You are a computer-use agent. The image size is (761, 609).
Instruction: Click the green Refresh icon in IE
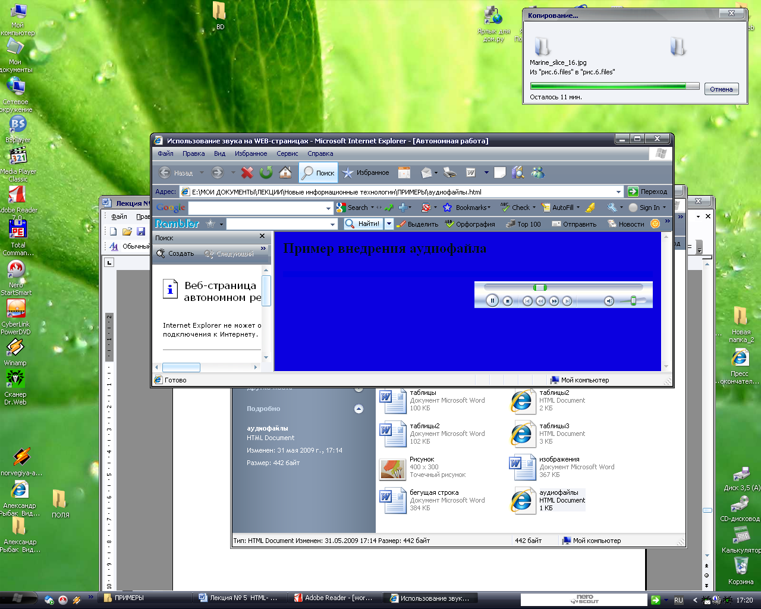point(266,172)
